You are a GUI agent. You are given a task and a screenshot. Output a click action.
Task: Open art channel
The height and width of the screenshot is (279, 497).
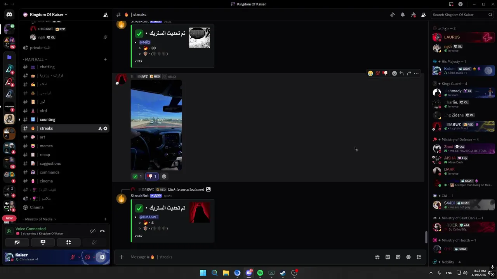click(65, 137)
